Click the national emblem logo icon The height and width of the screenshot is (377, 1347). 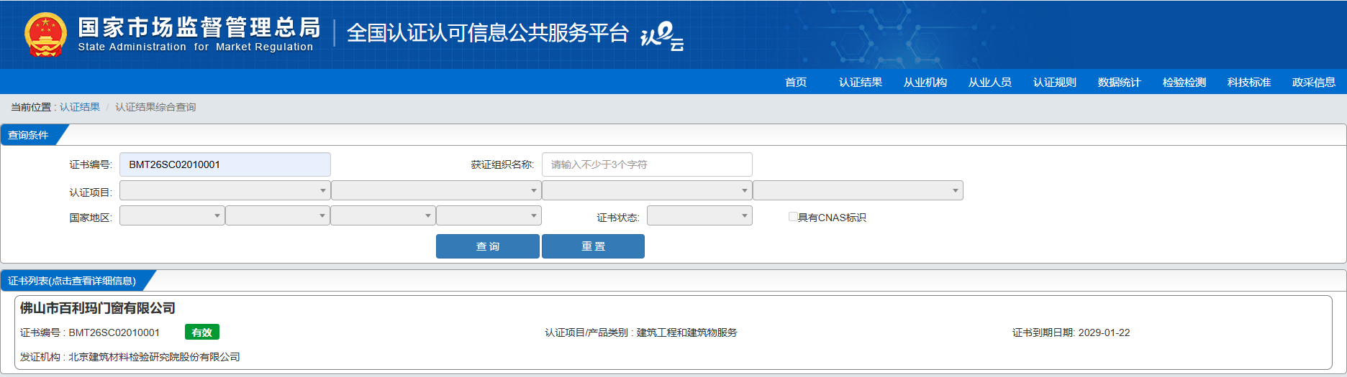pyautogui.click(x=45, y=34)
